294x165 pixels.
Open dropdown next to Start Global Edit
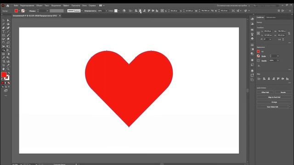290,107
